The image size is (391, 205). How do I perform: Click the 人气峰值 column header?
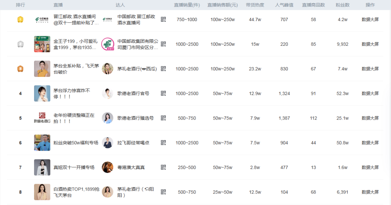pyautogui.click(x=284, y=5)
